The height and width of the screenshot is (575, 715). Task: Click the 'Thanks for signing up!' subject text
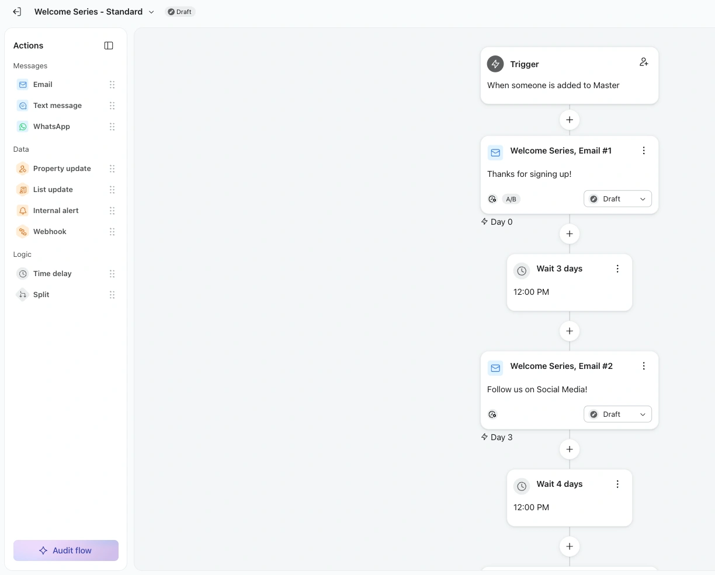(529, 174)
